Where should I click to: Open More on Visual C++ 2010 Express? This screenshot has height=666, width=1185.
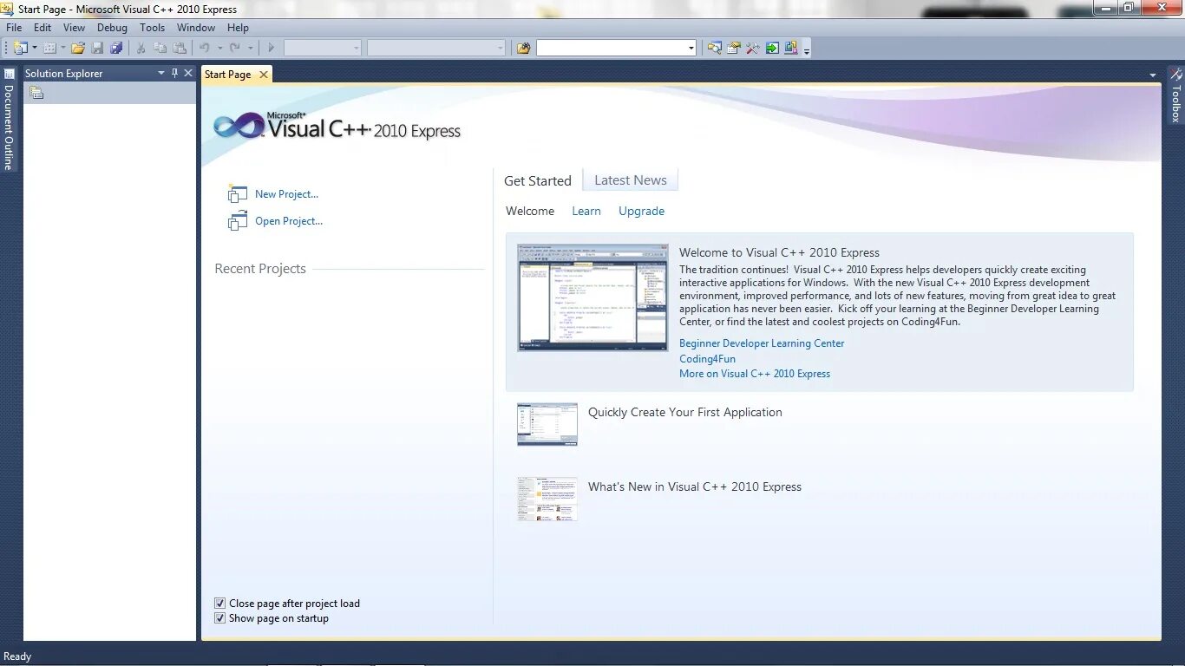[x=755, y=374]
